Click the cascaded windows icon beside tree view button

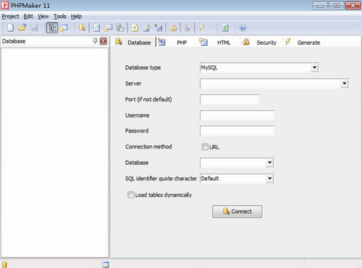click(64, 28)
